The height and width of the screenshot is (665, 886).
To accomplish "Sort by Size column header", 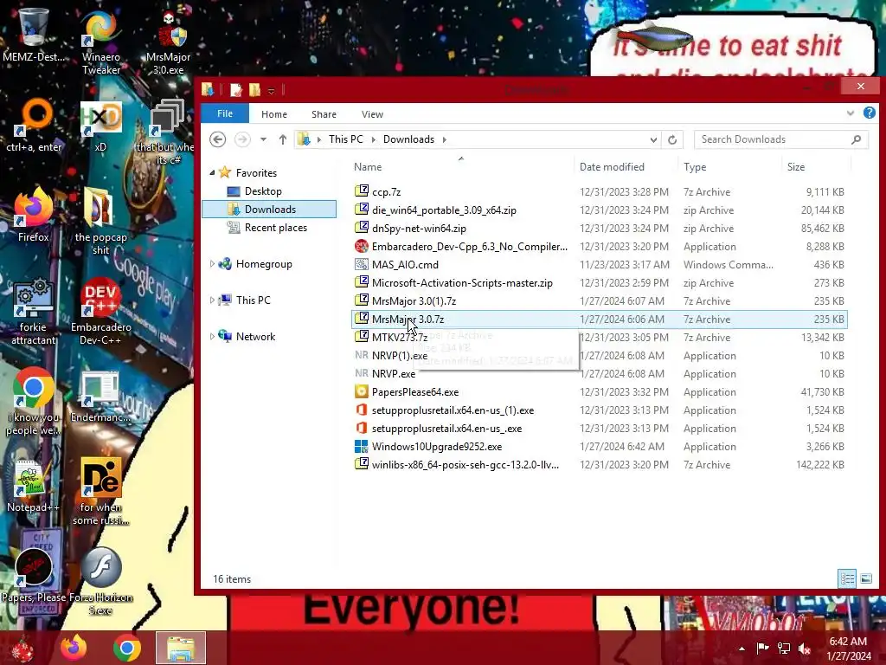I will coord(816,167).
